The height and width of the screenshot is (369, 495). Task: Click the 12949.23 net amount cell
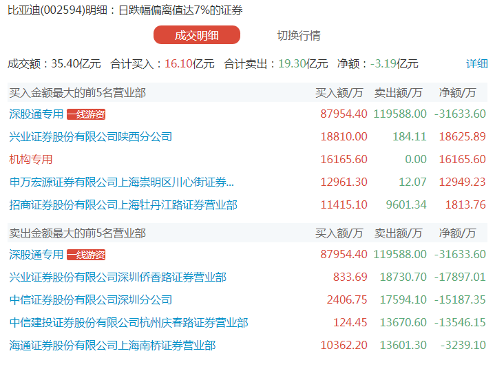(462, 182)
